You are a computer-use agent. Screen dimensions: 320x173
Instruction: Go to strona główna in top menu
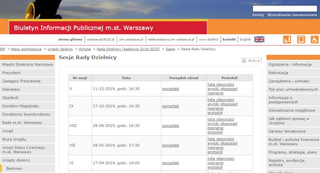(x=70, y=39)
